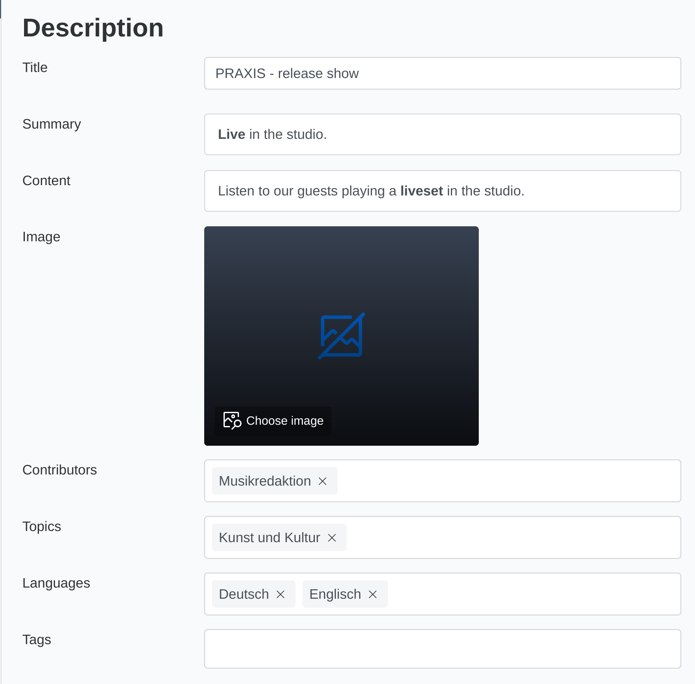Image resolution: width=695 pixels, height=684 pixels.
Task: Click the Title field label
Action: pyautogui.click(x=35, y=67)
